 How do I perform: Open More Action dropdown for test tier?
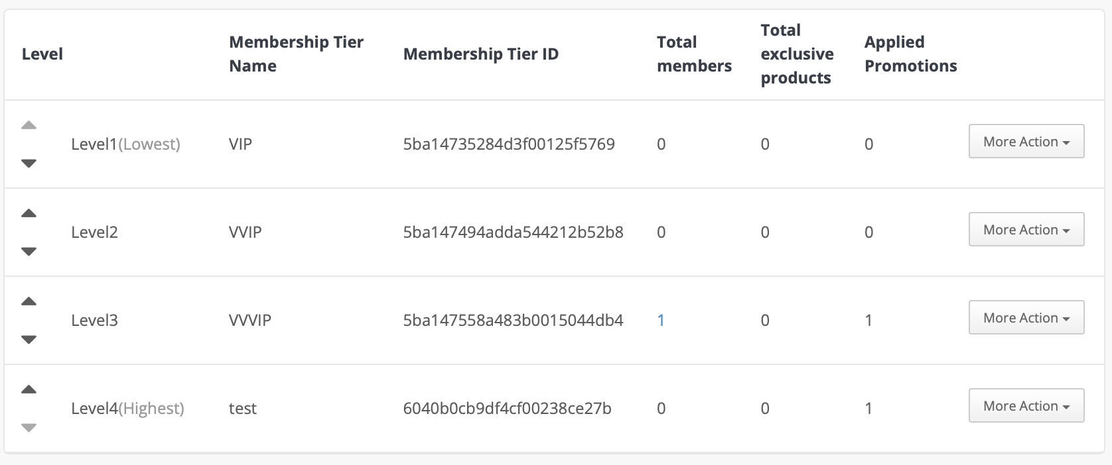pyautogui.click(x=1026, y=405)
